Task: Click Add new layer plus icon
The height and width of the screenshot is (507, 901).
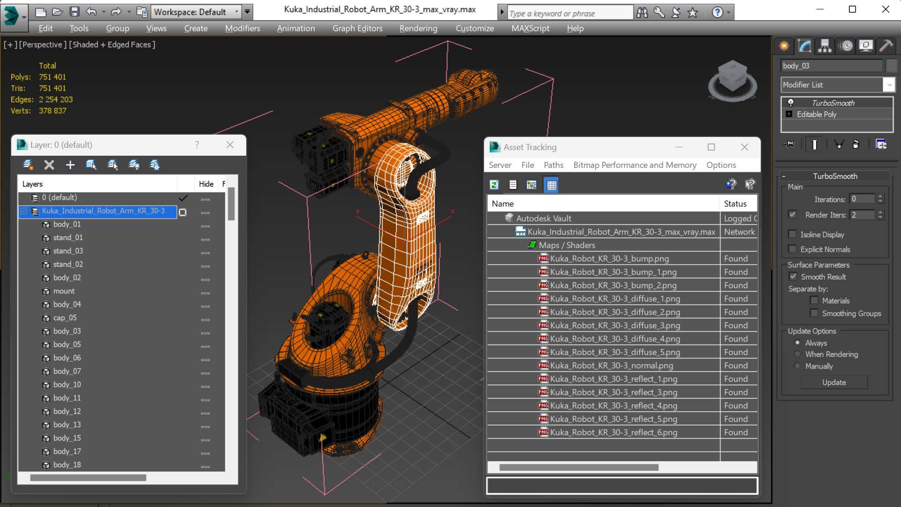Action: pos(70,165)
